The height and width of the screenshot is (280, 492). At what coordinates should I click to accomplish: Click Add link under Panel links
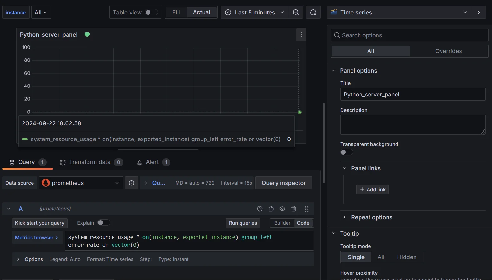[x=372, y=189]
